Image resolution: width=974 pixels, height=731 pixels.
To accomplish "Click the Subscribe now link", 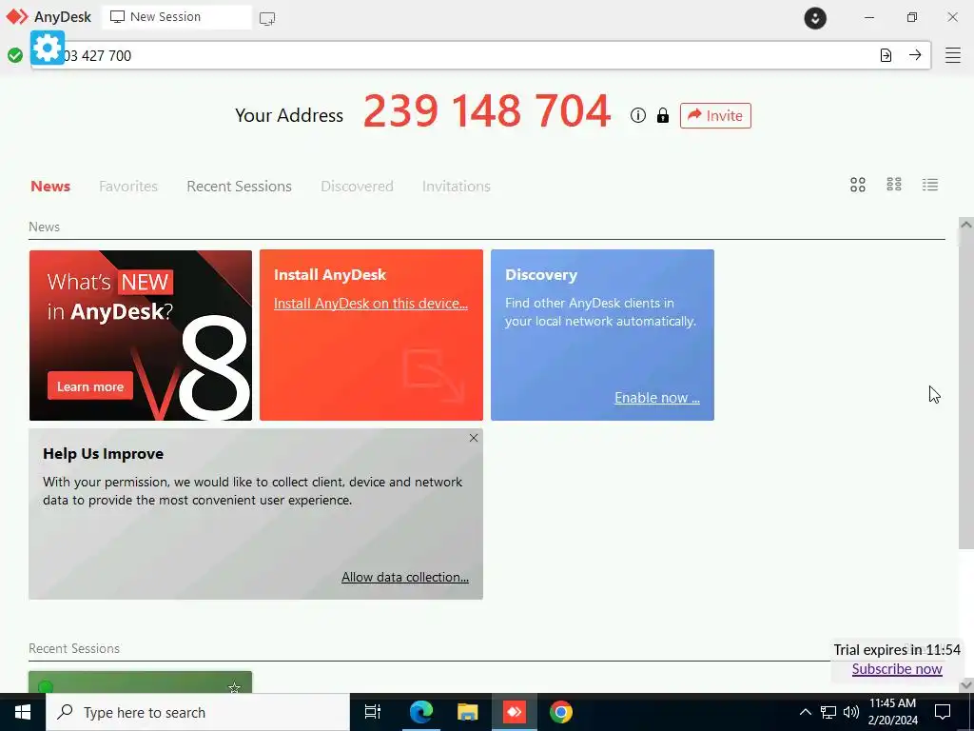I will coord(897,669).
